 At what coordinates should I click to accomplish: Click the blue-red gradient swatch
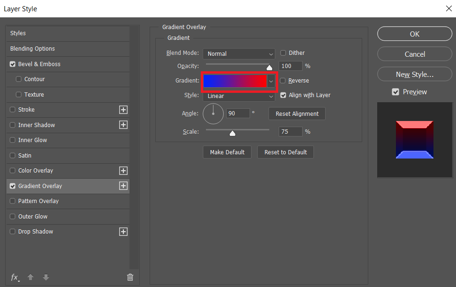tap(235, 81)
